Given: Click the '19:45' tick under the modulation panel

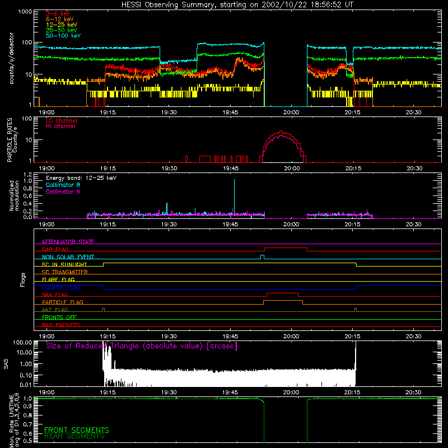Looking at the screenshot, I should click(230, 225).
